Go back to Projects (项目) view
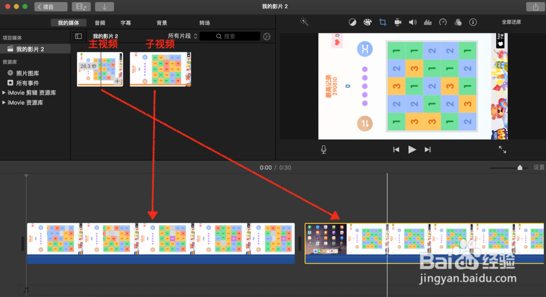The image size is (546, 297). coord(51,7)
